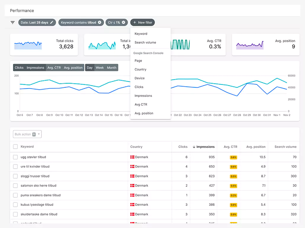Click the filter list icon

pyautogui.click(x=13, y=23)
